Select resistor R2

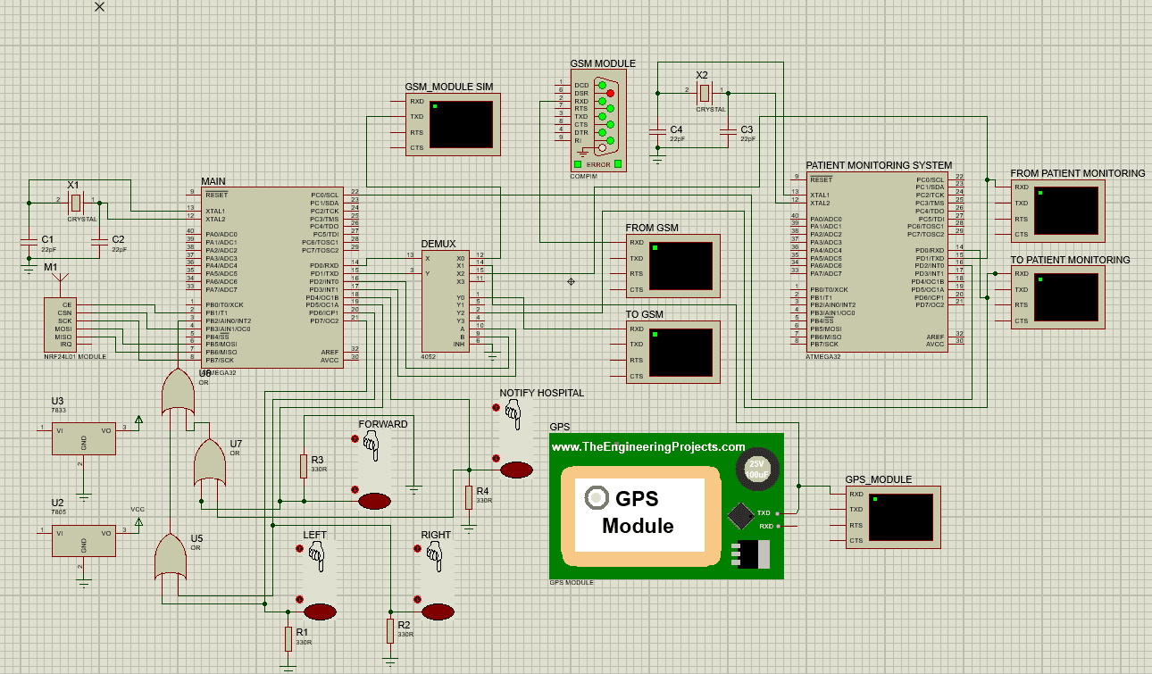click(390, 630)
